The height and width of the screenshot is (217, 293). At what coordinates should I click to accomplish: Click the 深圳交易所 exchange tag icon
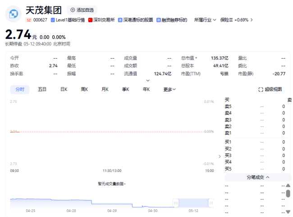coord(91,20)
